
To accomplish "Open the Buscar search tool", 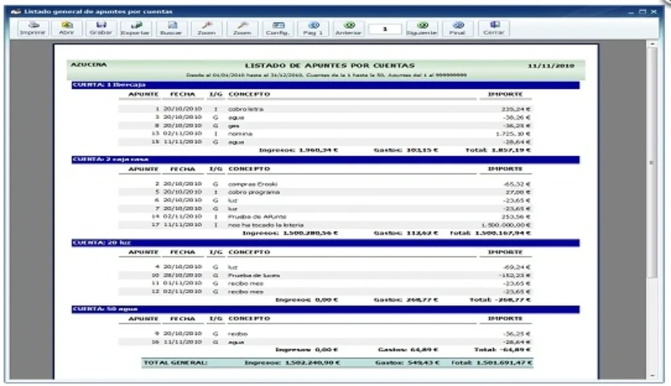I will (x=171, y=28).
